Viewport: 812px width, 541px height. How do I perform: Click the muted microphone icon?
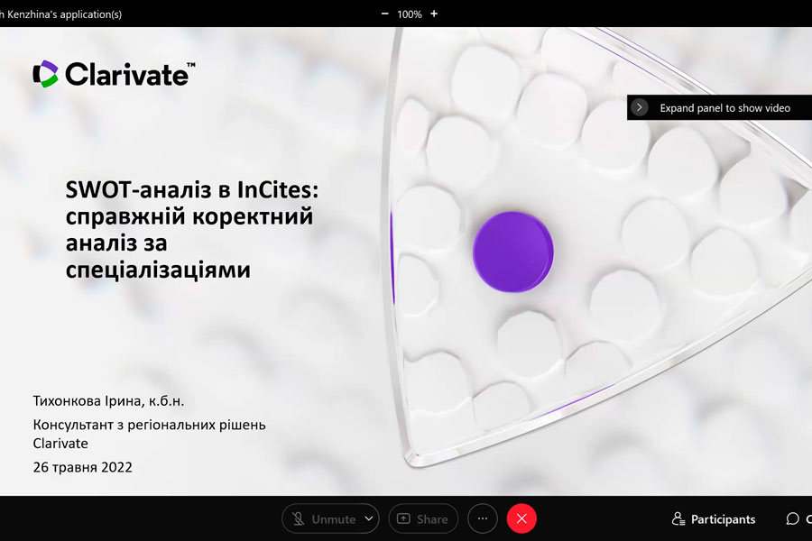coord(299,518)
